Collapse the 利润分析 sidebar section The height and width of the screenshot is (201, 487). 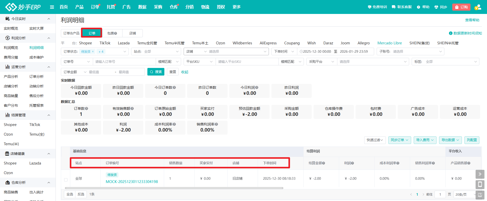pyautogui.click(x=49, y=38)
